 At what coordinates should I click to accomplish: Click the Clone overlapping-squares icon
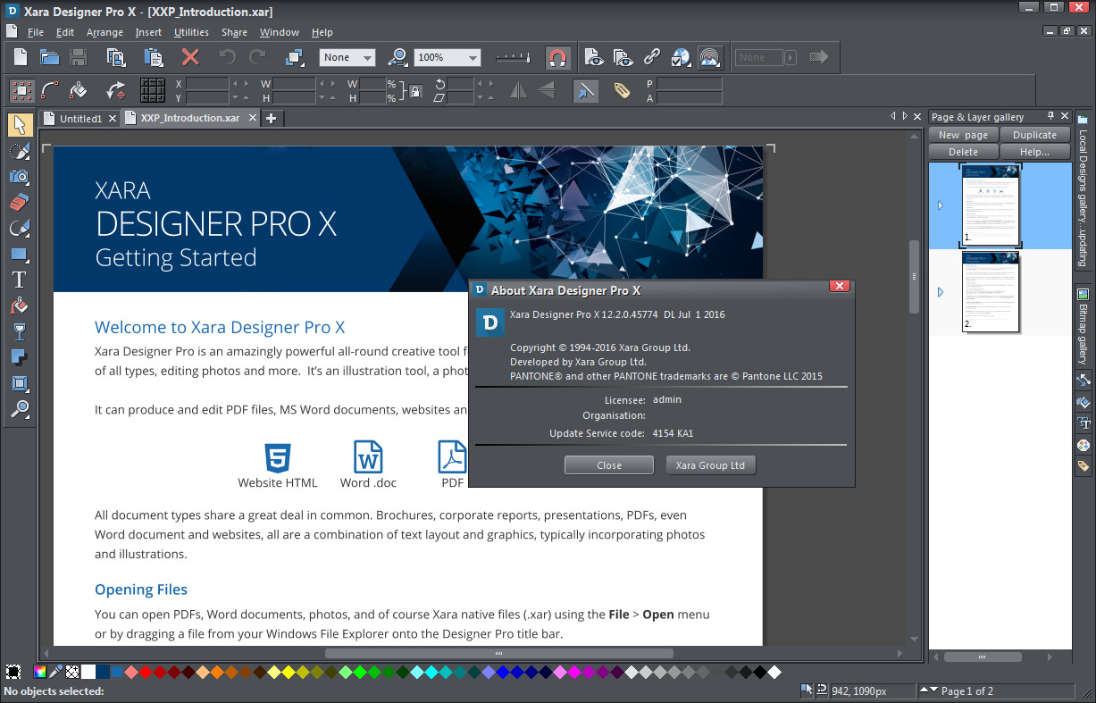point(294,57)
